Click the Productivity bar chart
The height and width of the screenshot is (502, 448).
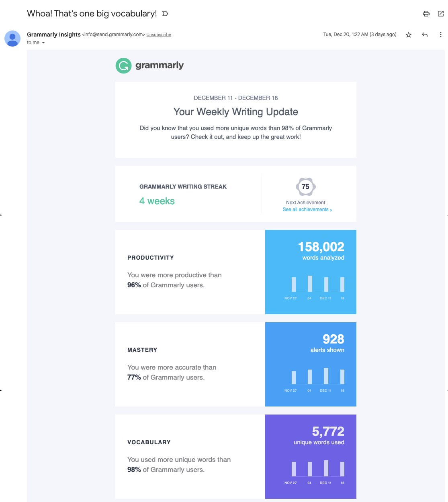(315, 288)
